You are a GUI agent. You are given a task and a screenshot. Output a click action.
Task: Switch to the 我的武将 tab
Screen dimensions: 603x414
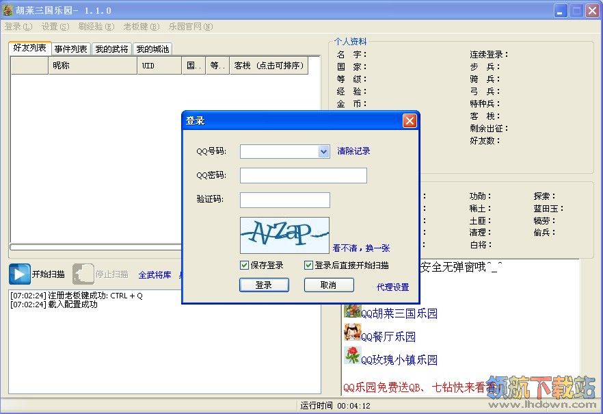tap(111, 49)
